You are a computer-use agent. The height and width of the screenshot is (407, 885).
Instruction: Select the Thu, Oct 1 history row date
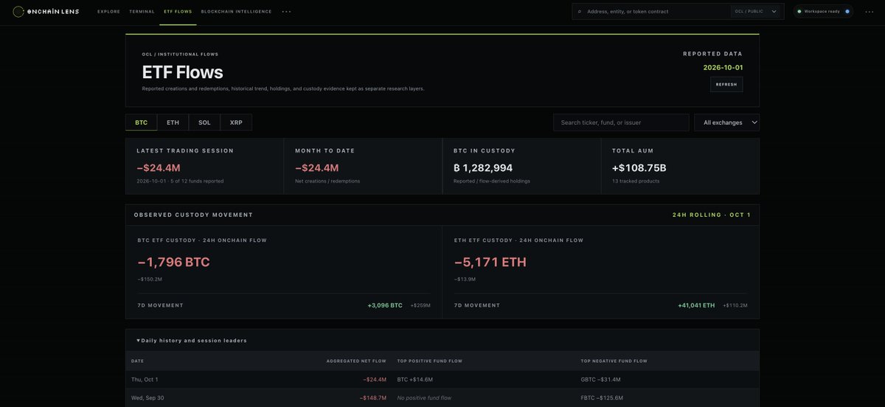(x=145, y=379)
